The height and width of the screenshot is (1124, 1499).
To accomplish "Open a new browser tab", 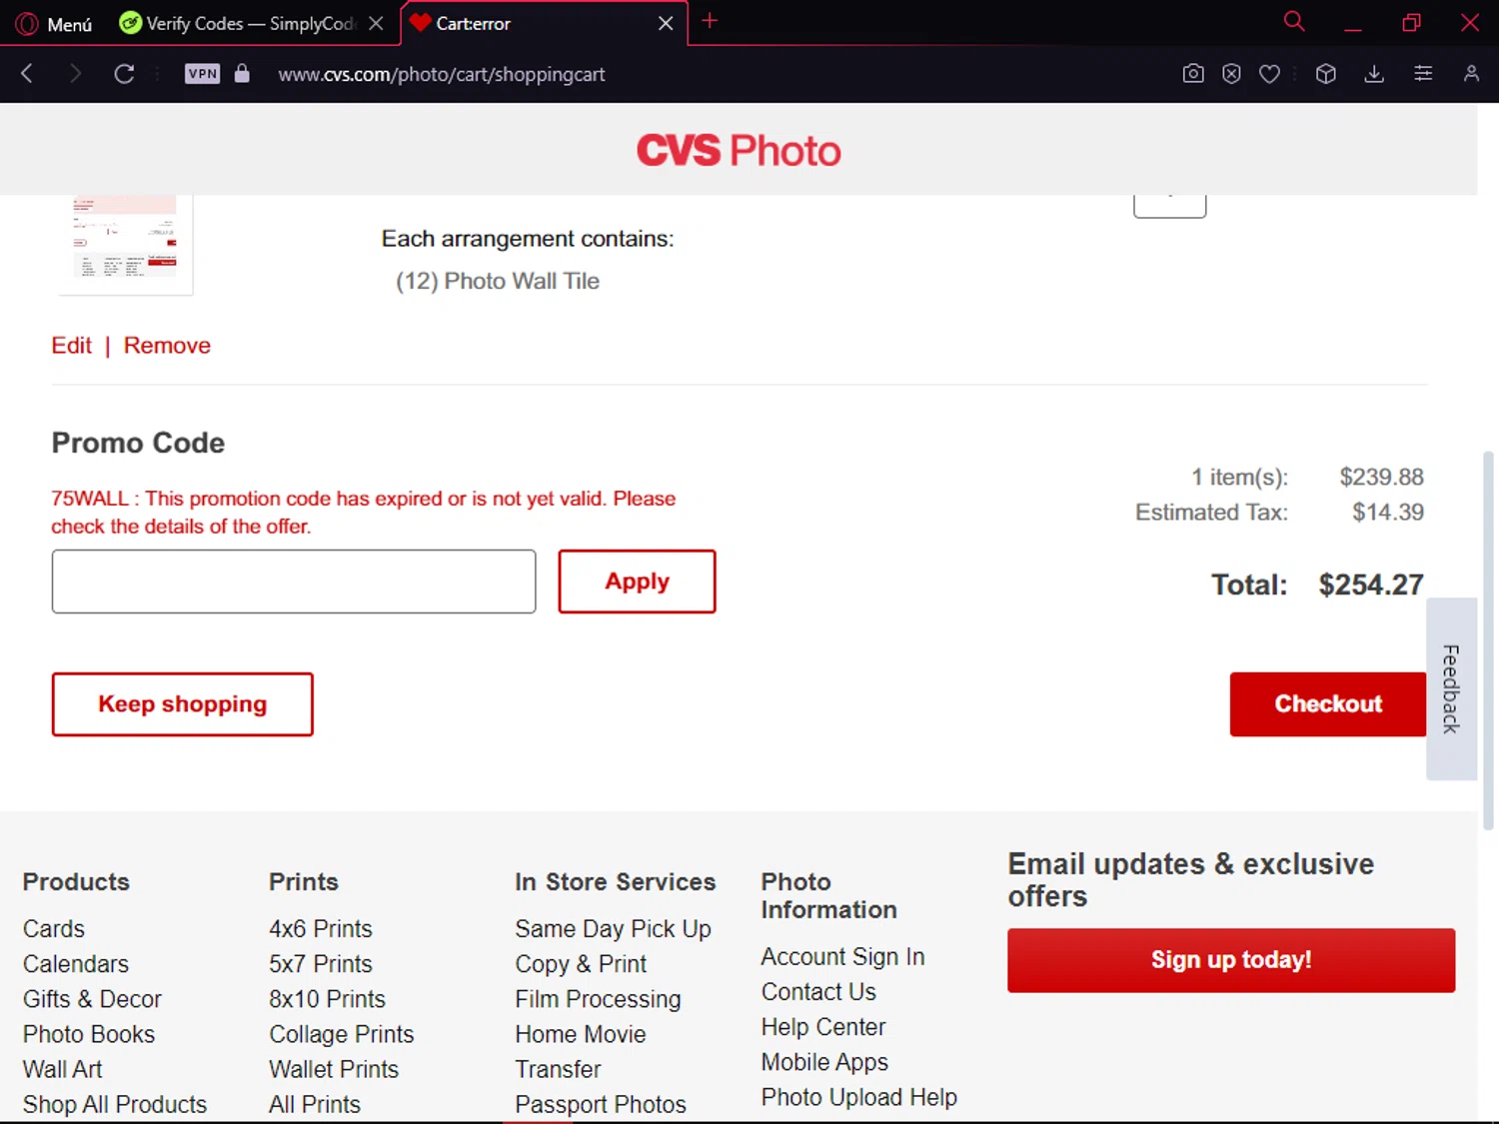I will tap(710, 21).
